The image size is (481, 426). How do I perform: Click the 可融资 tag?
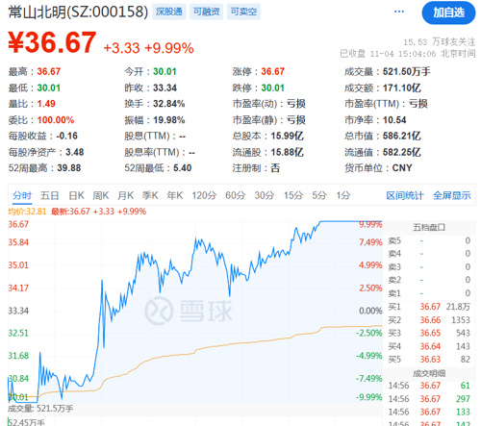click(206, 12)
